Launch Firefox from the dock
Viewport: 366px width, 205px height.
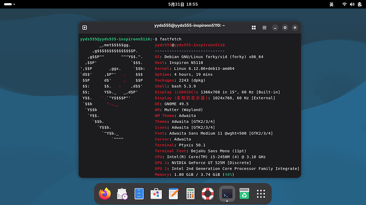[104, 193]
